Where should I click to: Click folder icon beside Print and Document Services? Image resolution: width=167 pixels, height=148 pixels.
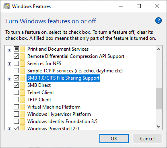coord(23,49)
